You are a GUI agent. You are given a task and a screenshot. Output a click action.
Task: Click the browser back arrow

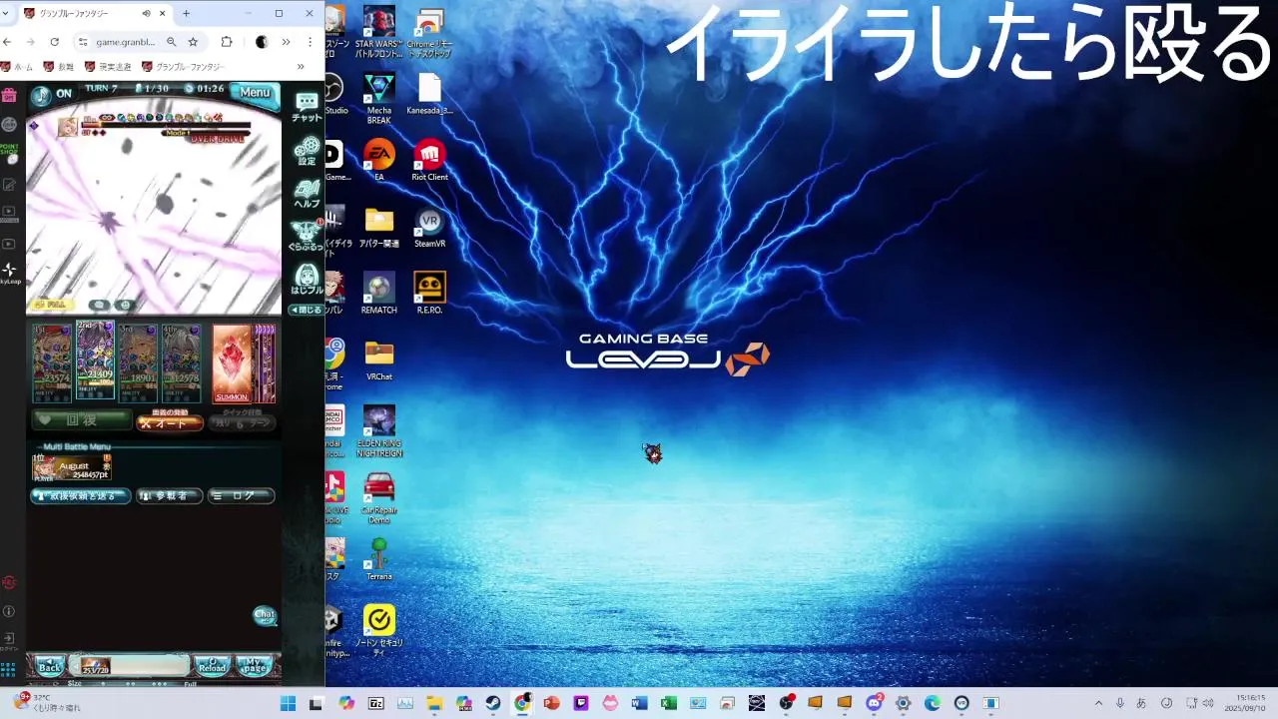point(8,42)
